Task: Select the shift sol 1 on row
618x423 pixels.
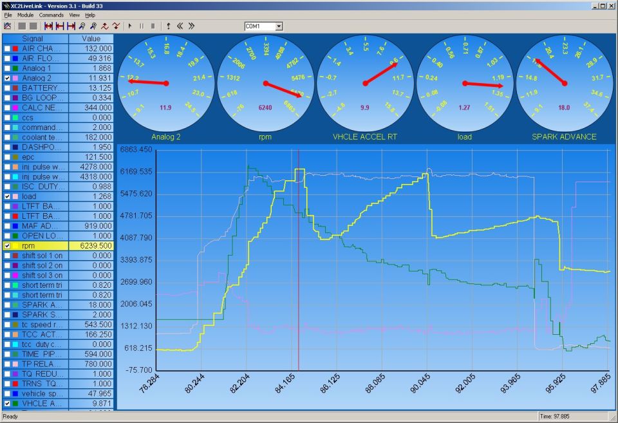Action: coord(58,256)
